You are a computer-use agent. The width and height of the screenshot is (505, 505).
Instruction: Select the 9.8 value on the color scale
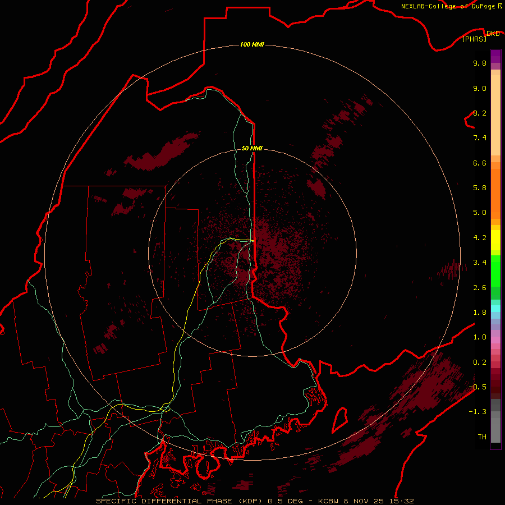click(x=480, y=63)
